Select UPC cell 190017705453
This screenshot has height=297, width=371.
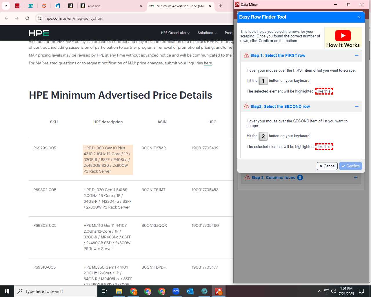(x=205, y=190)
